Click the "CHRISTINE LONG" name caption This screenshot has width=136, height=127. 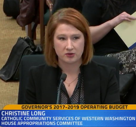click(23, 113)
